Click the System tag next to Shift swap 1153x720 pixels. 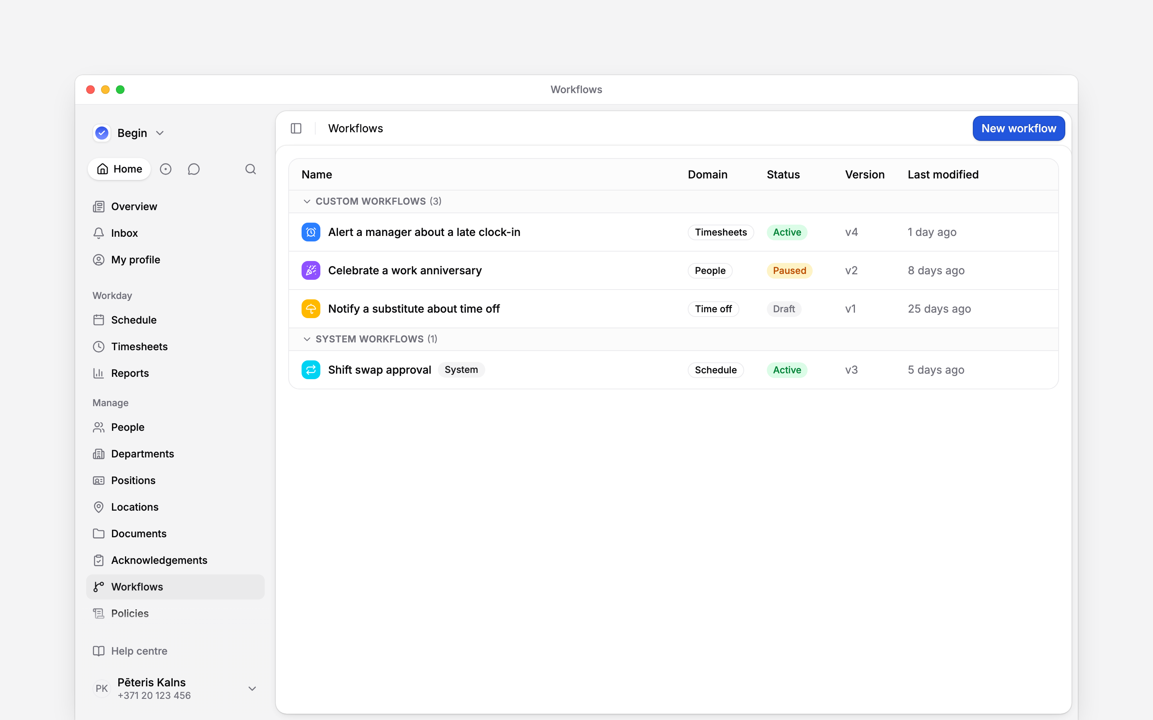(x=461, y=370)
